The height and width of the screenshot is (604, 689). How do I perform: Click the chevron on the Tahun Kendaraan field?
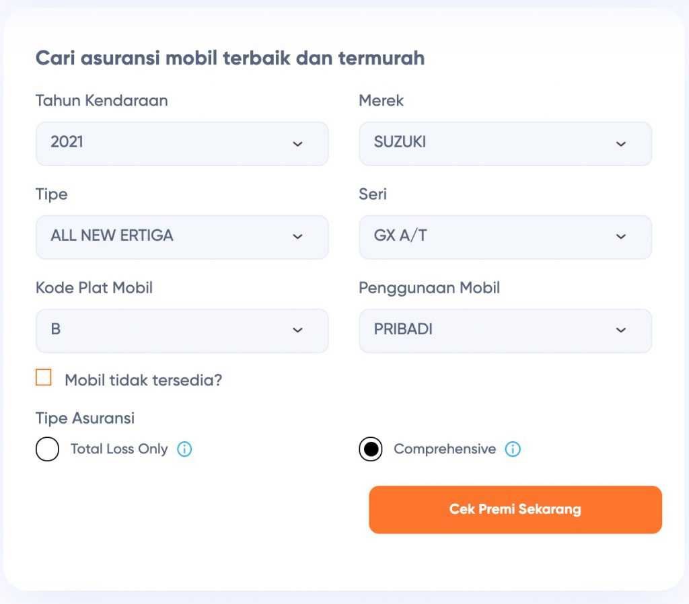pos(298,143)
